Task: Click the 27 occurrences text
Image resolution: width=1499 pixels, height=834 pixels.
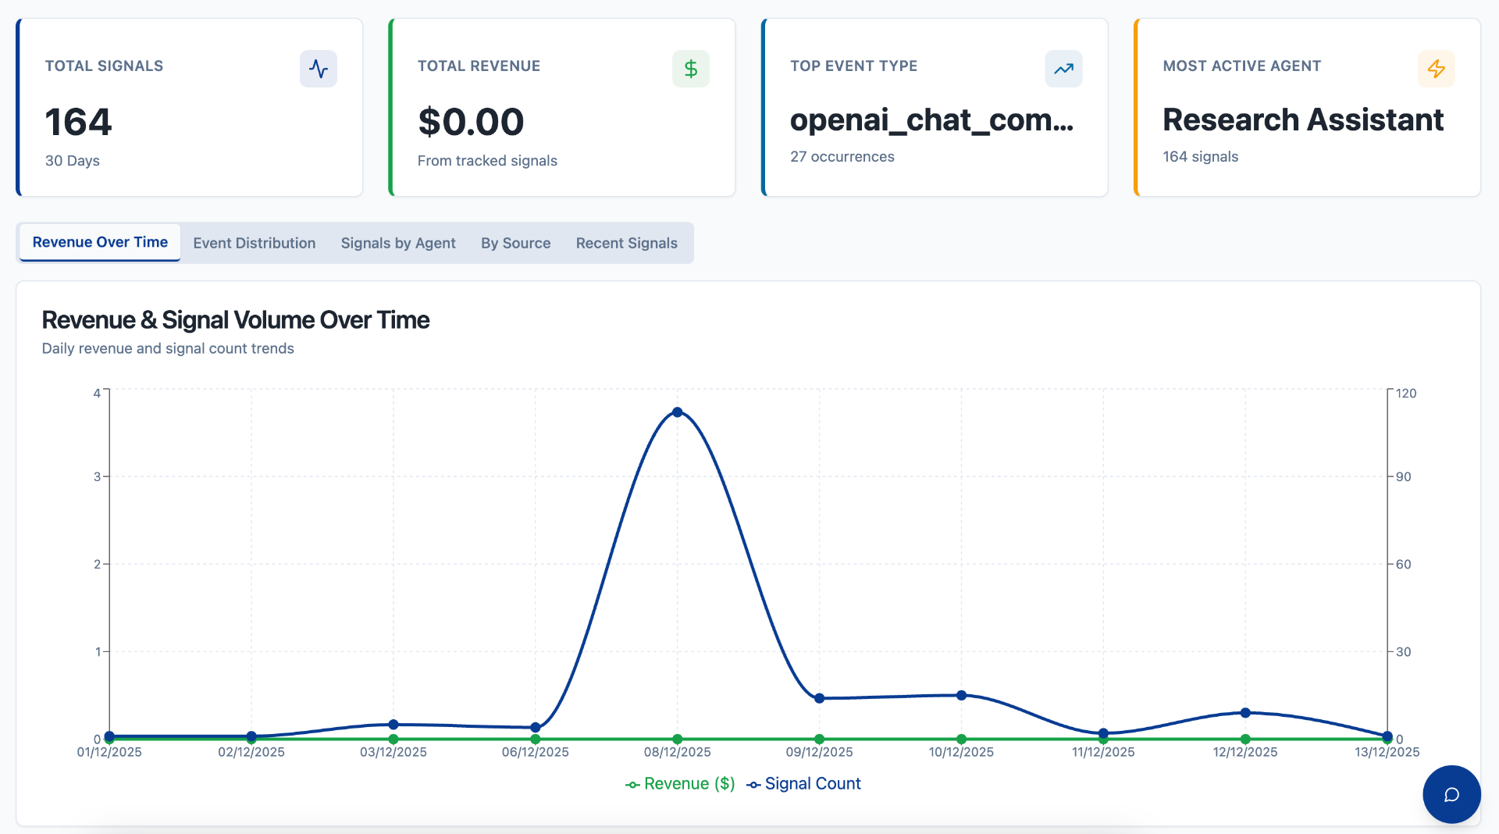Action: coord(842,156)
